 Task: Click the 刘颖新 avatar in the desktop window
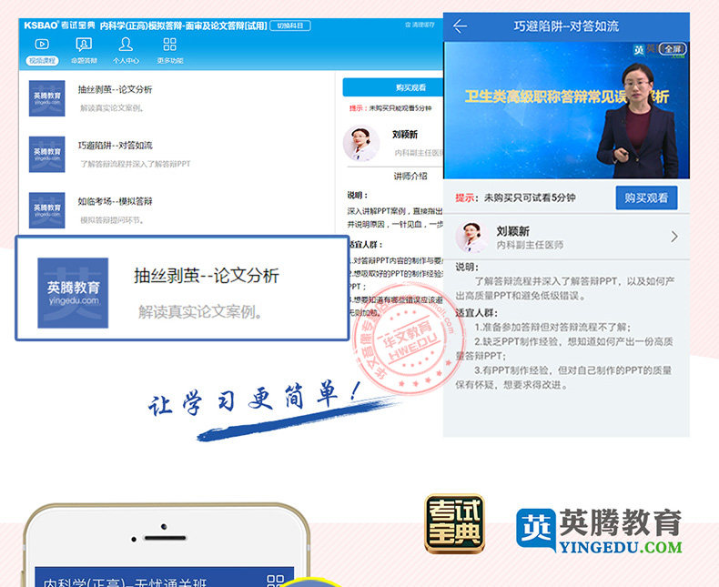point(361,143)
